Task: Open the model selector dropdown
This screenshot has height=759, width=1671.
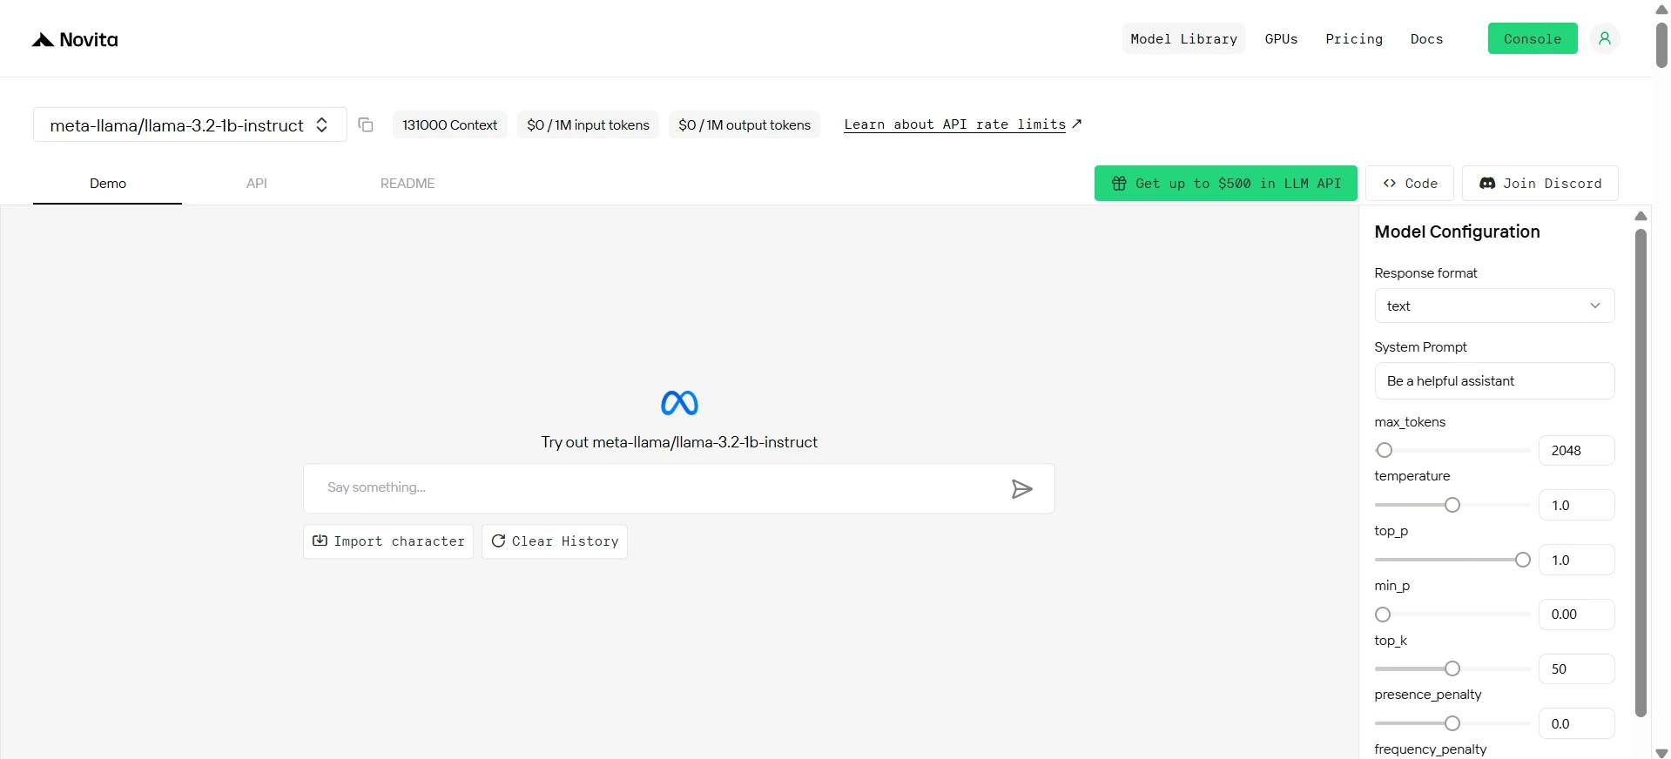Action: point(190,124)
